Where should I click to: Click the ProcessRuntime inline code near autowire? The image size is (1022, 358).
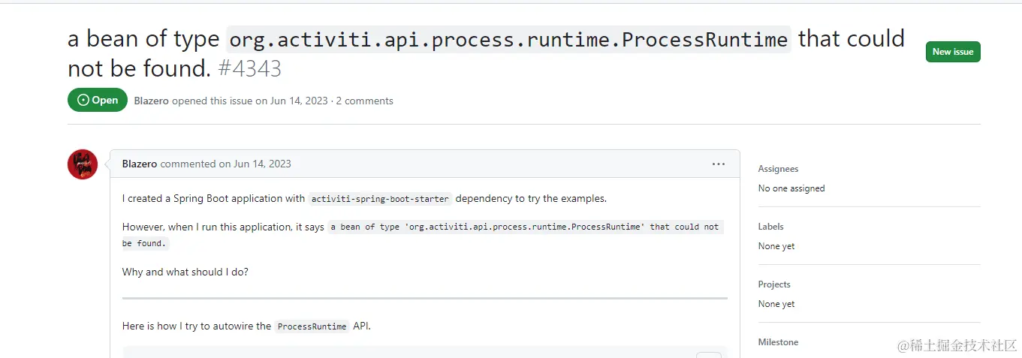click(x=312, y=326)
